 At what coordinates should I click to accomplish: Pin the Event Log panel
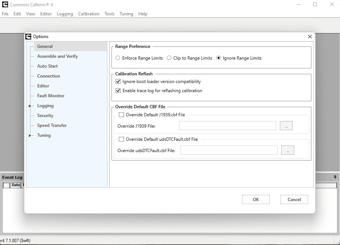335,177
